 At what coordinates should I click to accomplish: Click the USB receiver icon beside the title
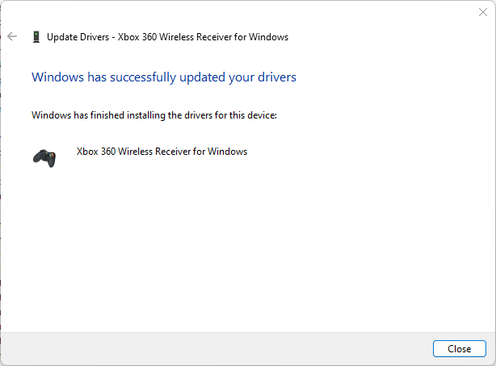pyautogui.click(x=36, y=36)
